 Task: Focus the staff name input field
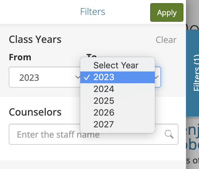(x=94, y=134)
